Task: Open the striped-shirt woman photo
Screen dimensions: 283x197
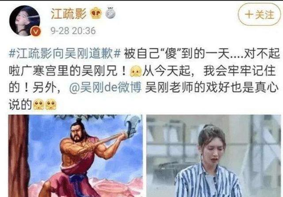Action: click(x=214, y=156)
